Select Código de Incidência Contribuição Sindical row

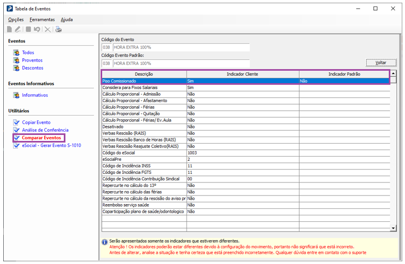[x=245, y=179]
